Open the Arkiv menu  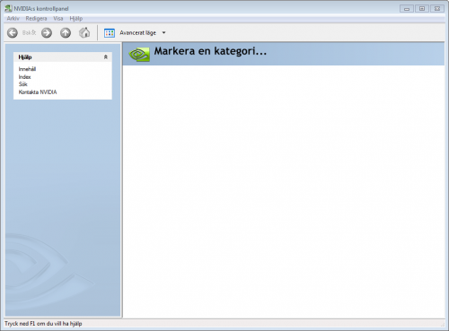13,19
